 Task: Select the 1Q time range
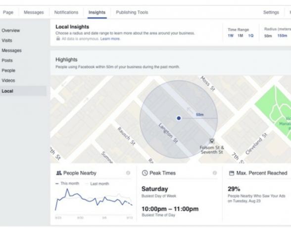click(251, 36)
